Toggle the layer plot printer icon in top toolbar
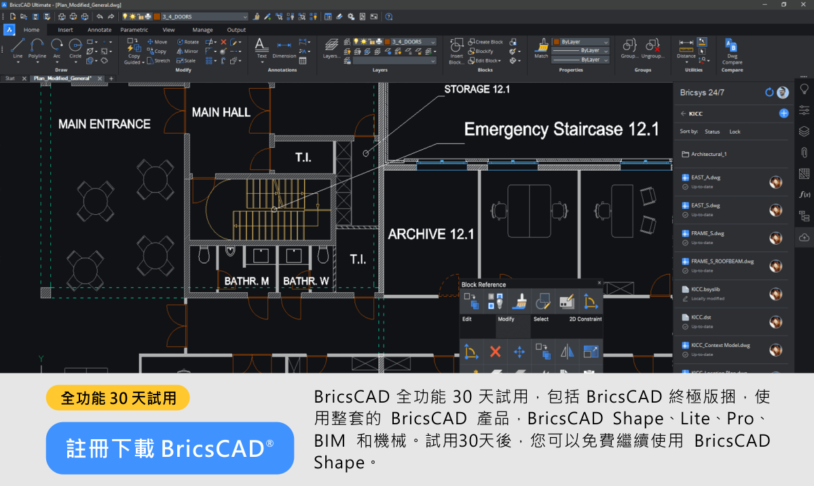 pos(148,16)
